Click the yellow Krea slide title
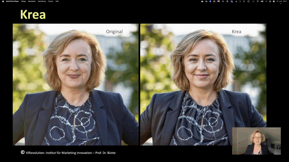The height and width of the screenshot is (162, 289). coord(33,15)
